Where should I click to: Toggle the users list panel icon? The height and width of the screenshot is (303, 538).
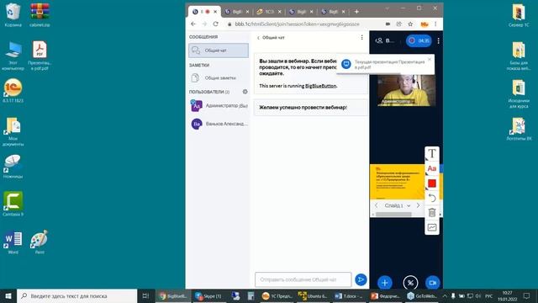[x=379, y=40]
